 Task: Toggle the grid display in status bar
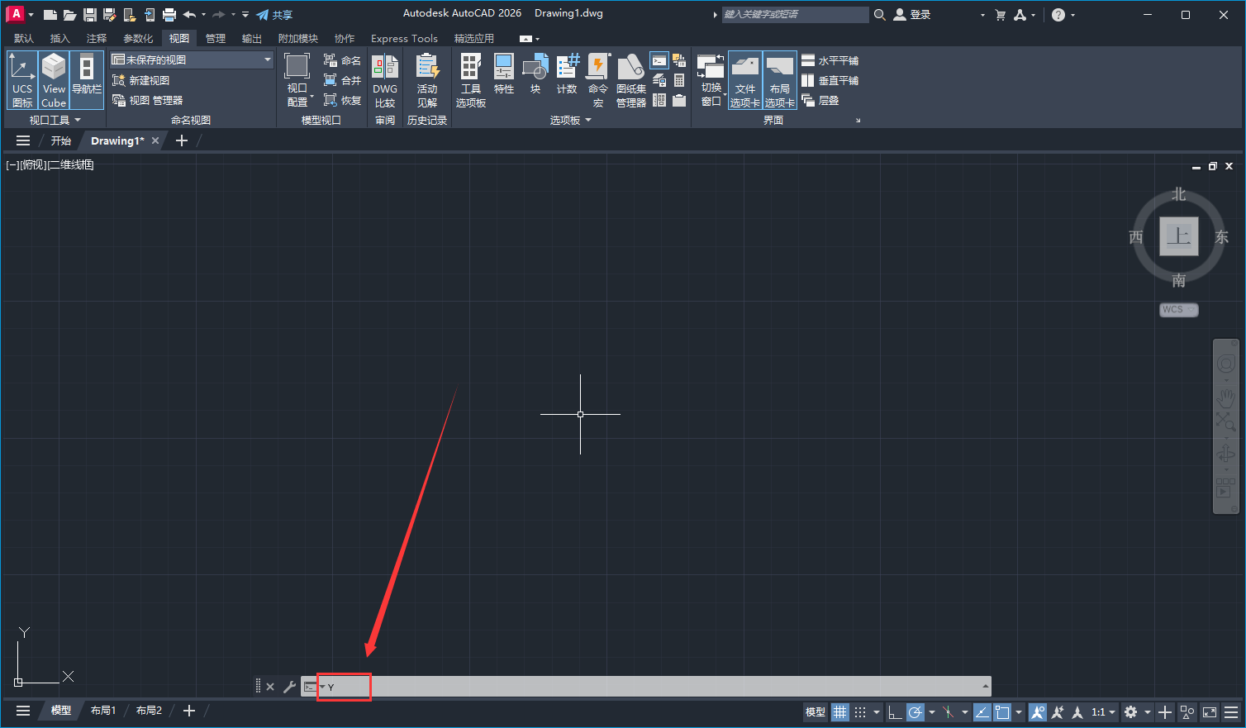click(x=840, y=711)
